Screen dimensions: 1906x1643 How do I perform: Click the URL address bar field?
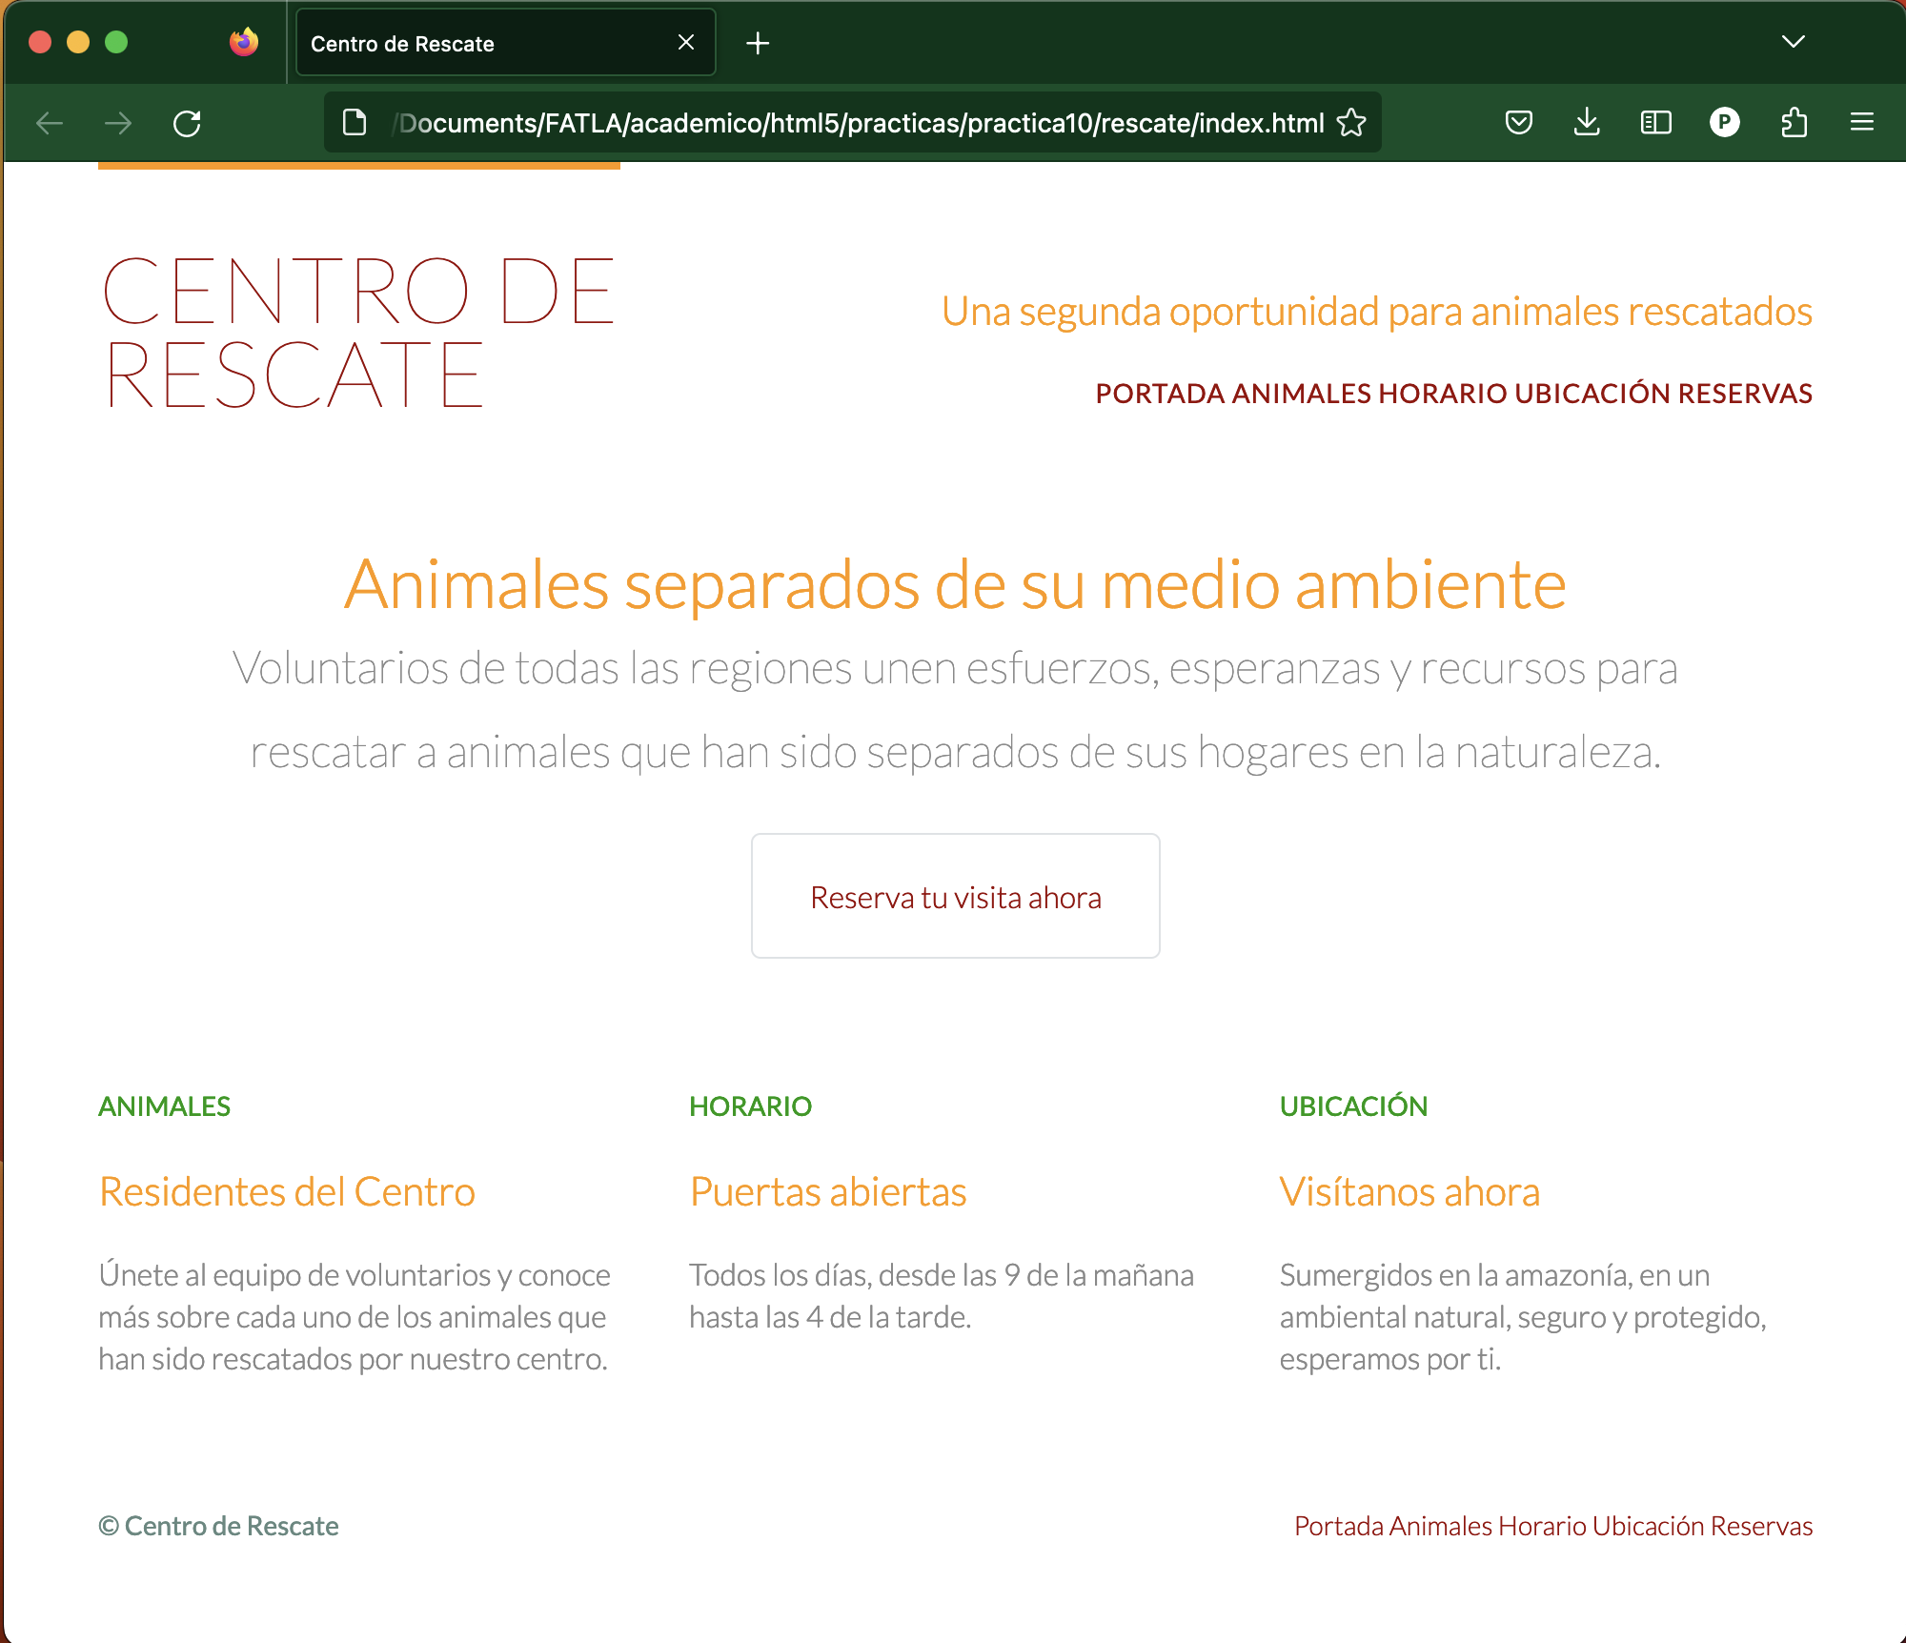(858, 123)
